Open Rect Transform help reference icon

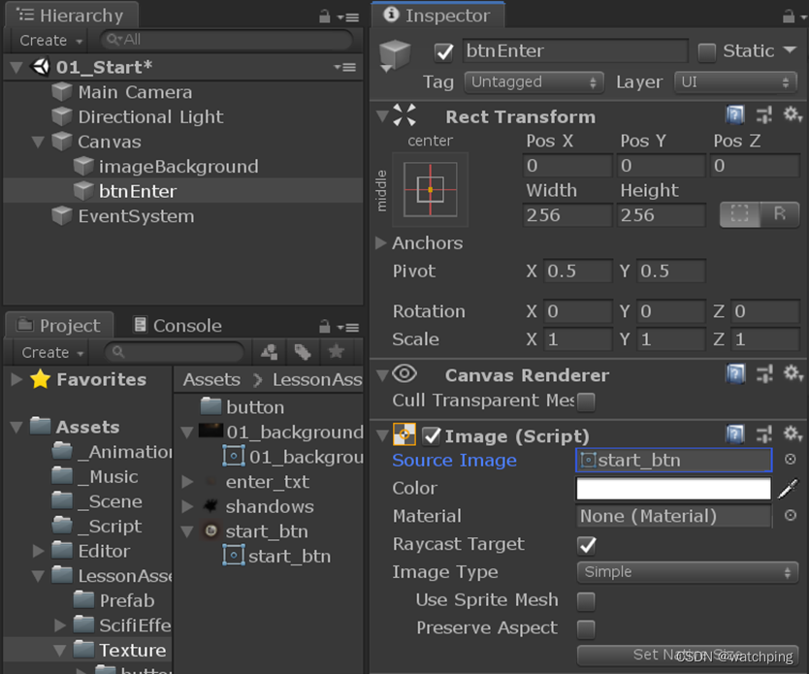tap(735, 115)
